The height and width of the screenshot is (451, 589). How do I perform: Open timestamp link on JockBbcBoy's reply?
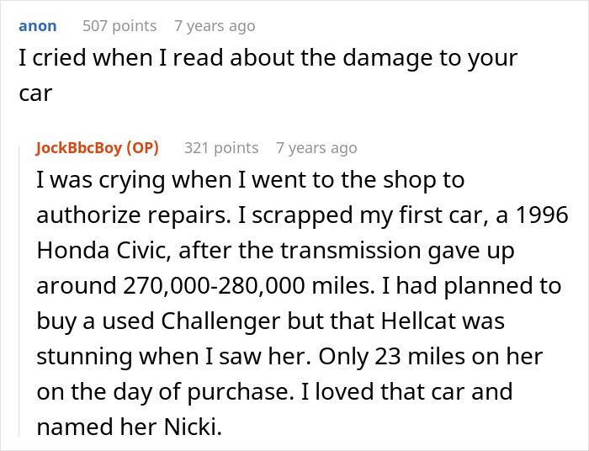[316, 148]
